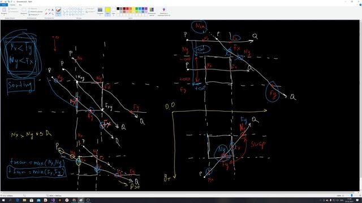Click the Redo arrow in title bar
Viewport: 362px width, 203px height.
click(x=11, y=2)
